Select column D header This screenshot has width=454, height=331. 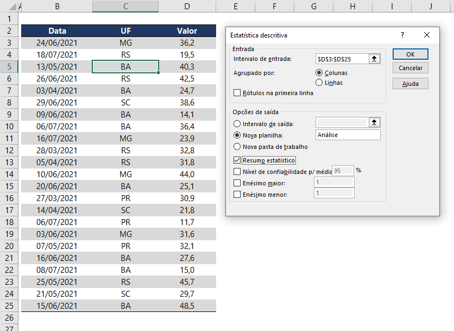coord(187,6)
